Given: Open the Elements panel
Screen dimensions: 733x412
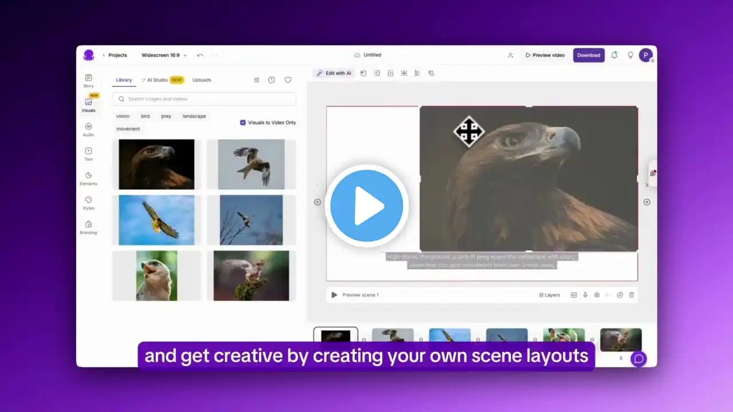Looking at the screenshot, I should coord(88,178).
